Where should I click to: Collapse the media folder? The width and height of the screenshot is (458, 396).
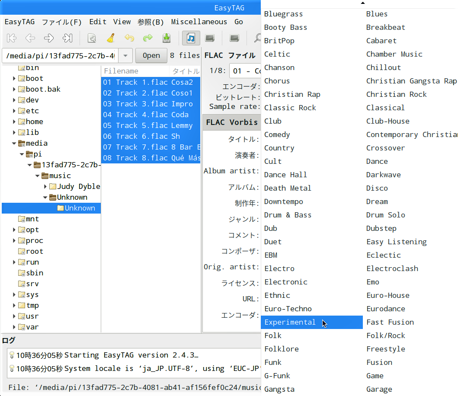point(14,143)
